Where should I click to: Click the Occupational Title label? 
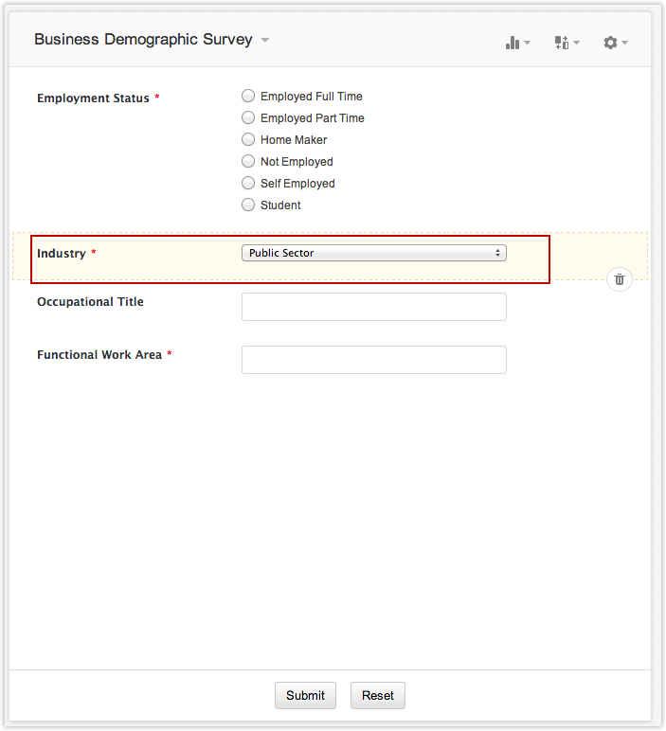(90, 302)
